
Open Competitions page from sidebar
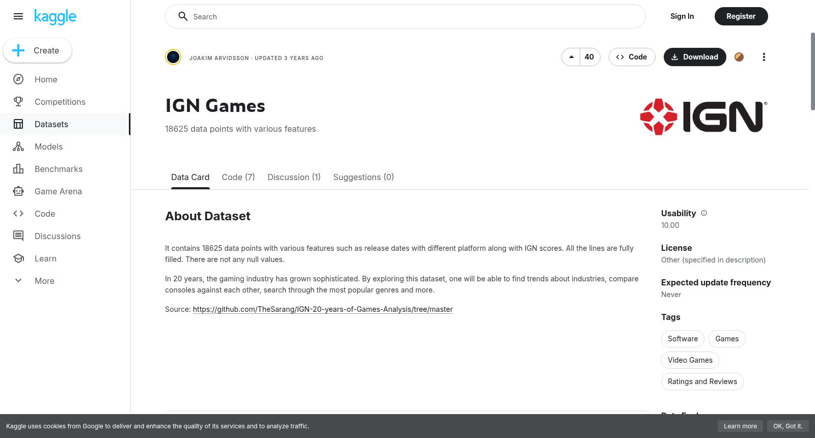pos(65,102)
